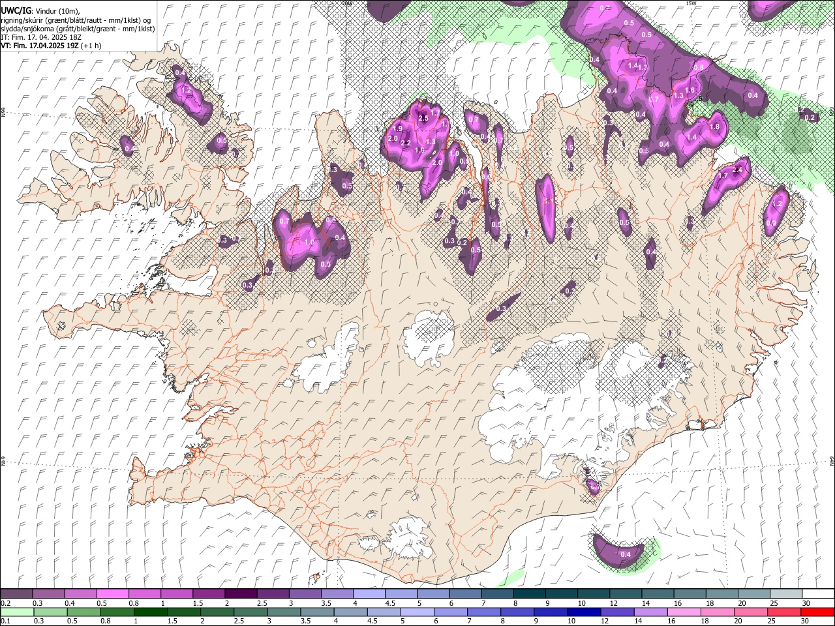Click the '2.5' precipitation value on the north coast
The height and width of the screenshot is (626, 835).
[423, 118]
